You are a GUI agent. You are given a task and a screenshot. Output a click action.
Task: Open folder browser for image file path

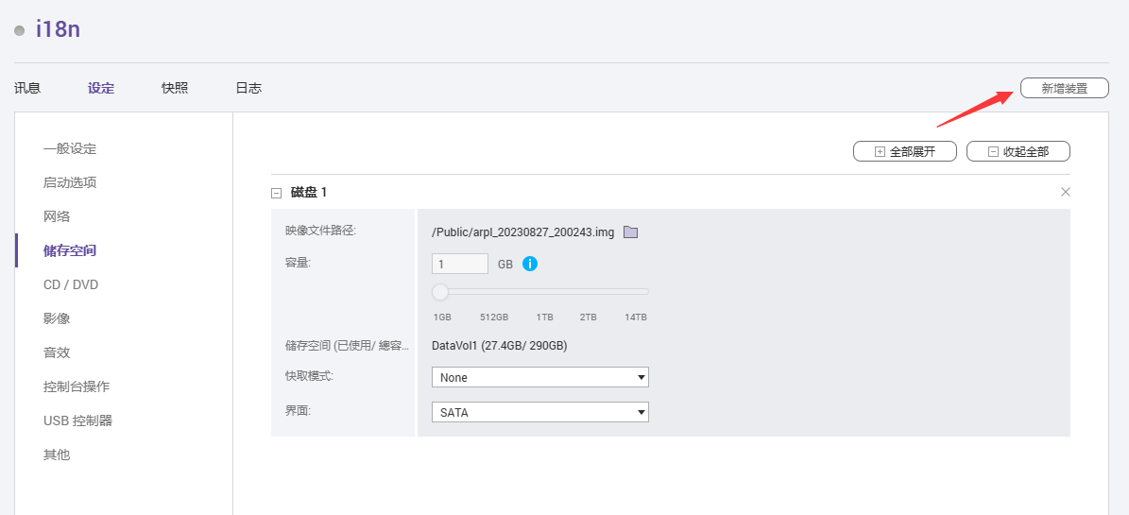pos(631,232)
